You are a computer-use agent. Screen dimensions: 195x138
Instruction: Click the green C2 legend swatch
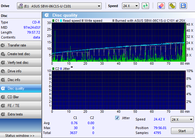53,69
